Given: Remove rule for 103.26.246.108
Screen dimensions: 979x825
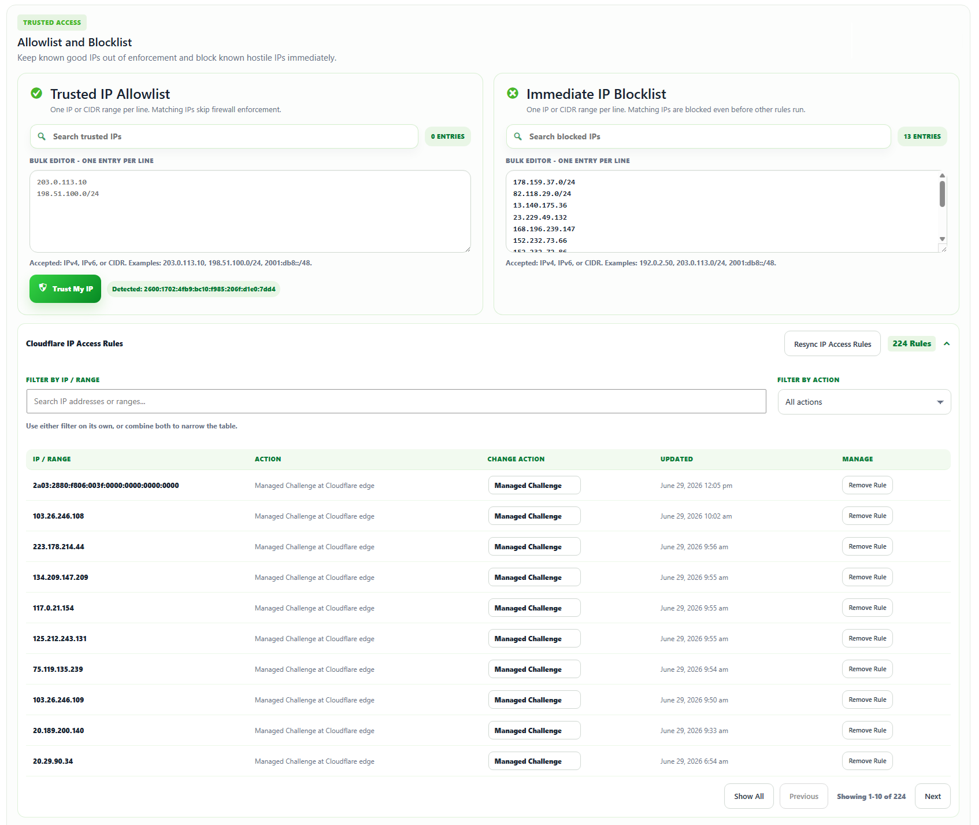Looking at the screenshot, I should 867,516.
